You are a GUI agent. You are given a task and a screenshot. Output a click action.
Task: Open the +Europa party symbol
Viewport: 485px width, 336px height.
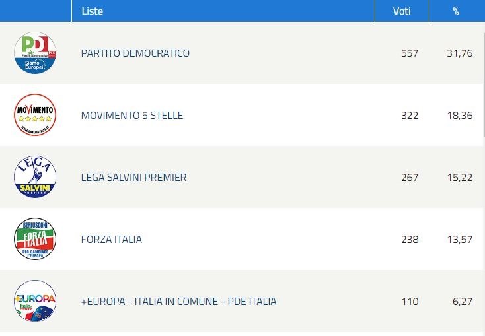(x=35, y=301)
